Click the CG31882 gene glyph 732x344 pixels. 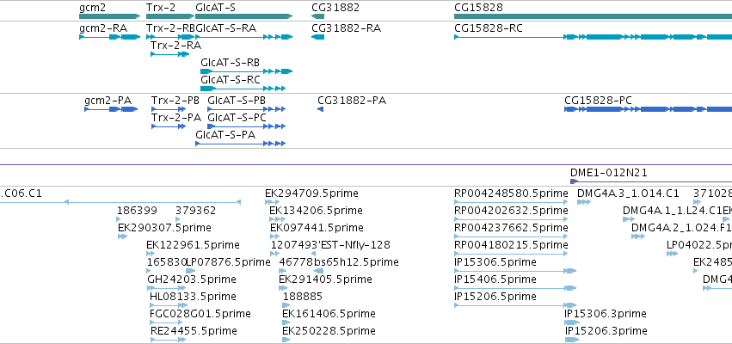point(318,16)
